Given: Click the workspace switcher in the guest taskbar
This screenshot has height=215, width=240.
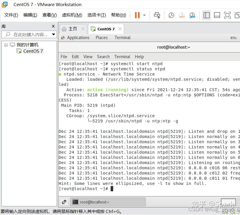Looking at the screenshot, I should [64, 202].
